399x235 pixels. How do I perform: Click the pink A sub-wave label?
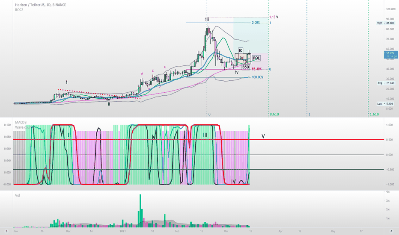click(x=142, y=73)
